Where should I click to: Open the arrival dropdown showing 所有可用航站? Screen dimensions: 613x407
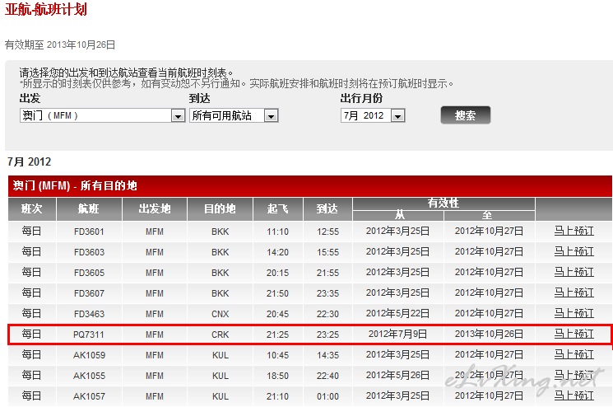point(234,115)
